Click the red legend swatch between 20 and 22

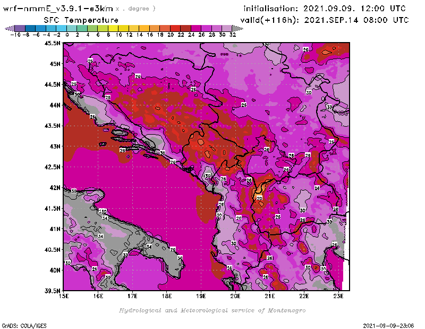coord(175,29)
